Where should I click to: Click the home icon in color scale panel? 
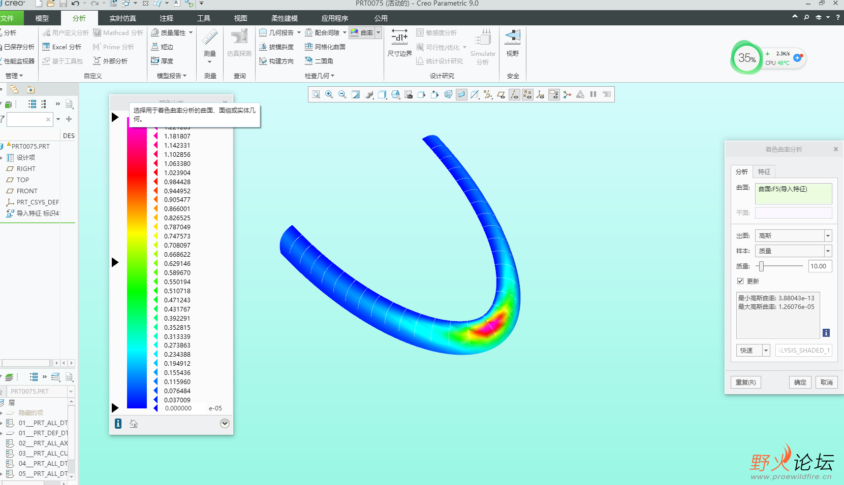134,424
